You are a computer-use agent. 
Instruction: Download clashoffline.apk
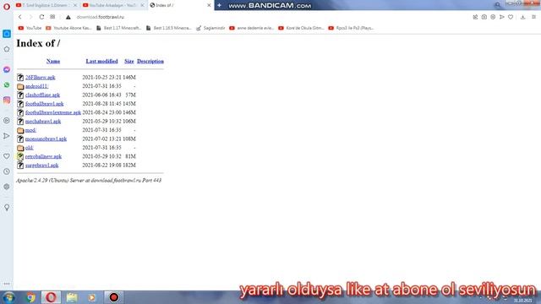click(x=42, y=95)
